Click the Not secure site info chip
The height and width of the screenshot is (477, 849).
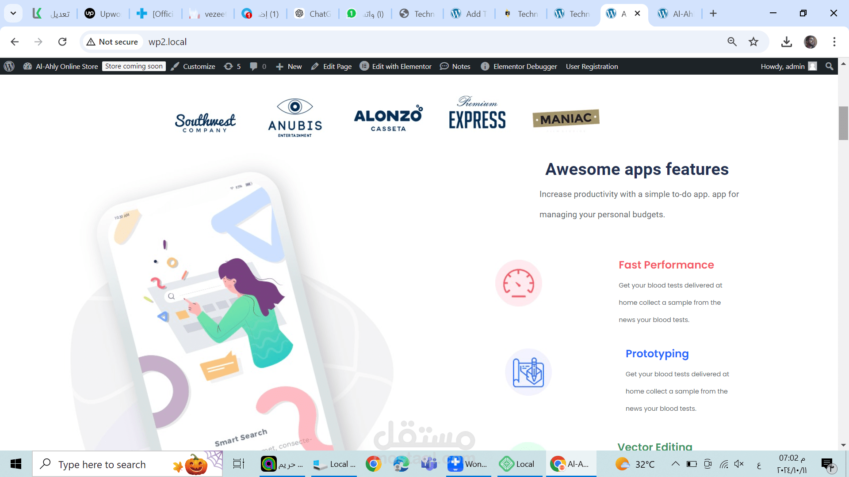[112, 42]
